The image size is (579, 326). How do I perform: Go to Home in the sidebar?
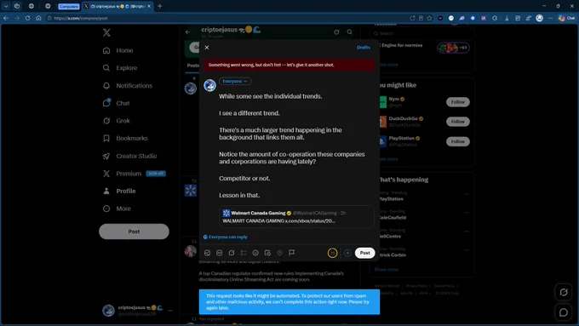coord(118,50)
